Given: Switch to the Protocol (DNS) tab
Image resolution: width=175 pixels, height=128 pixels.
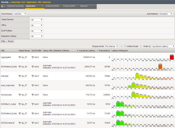Looking at the screenshot, I should [x=54, y=6].
